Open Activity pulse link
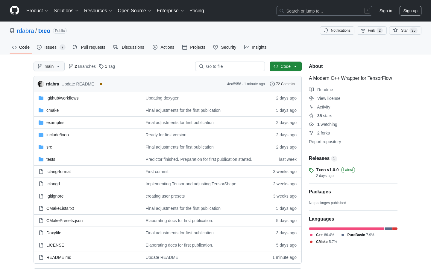This screenshot has width=431, height=269. [x=320, y=107]
